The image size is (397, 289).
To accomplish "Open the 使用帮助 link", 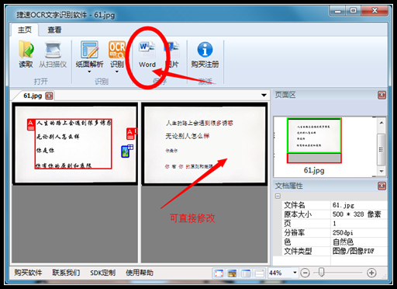I will click(140, 273).
